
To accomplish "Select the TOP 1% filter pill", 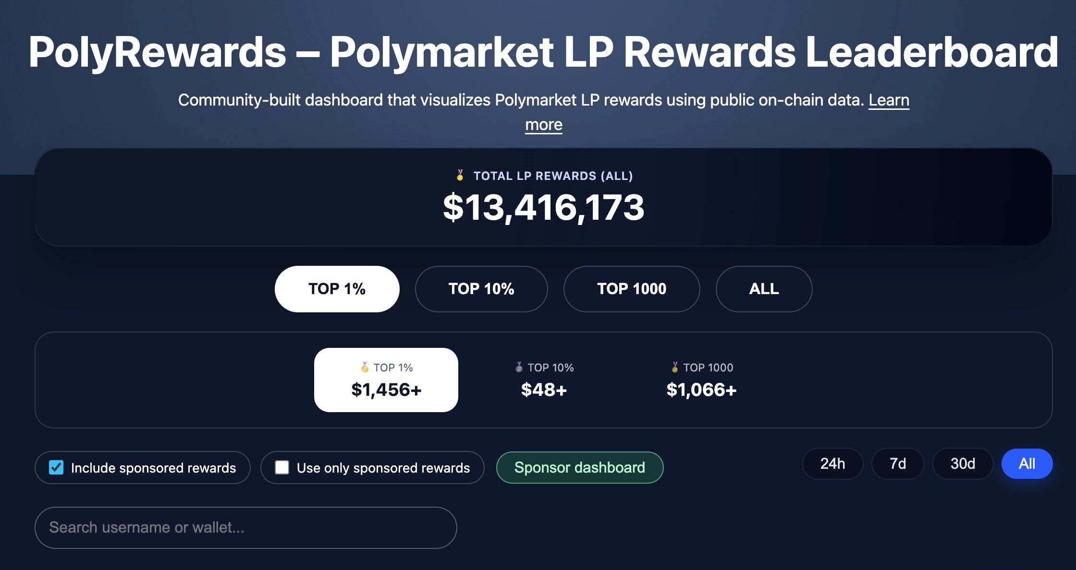I will coord(337,289).
